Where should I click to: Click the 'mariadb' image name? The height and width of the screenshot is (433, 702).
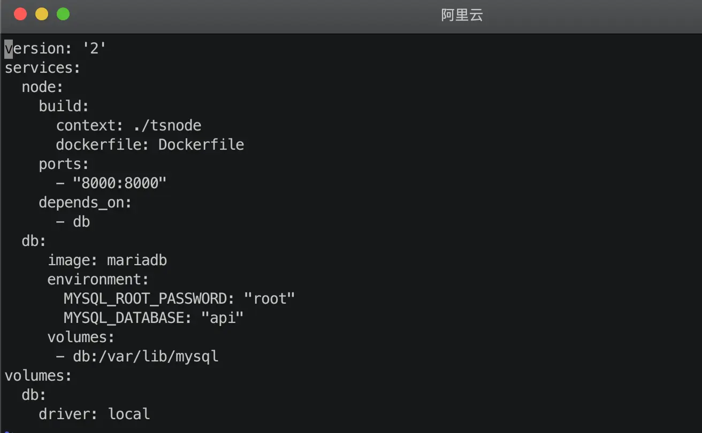click(137, 260)
